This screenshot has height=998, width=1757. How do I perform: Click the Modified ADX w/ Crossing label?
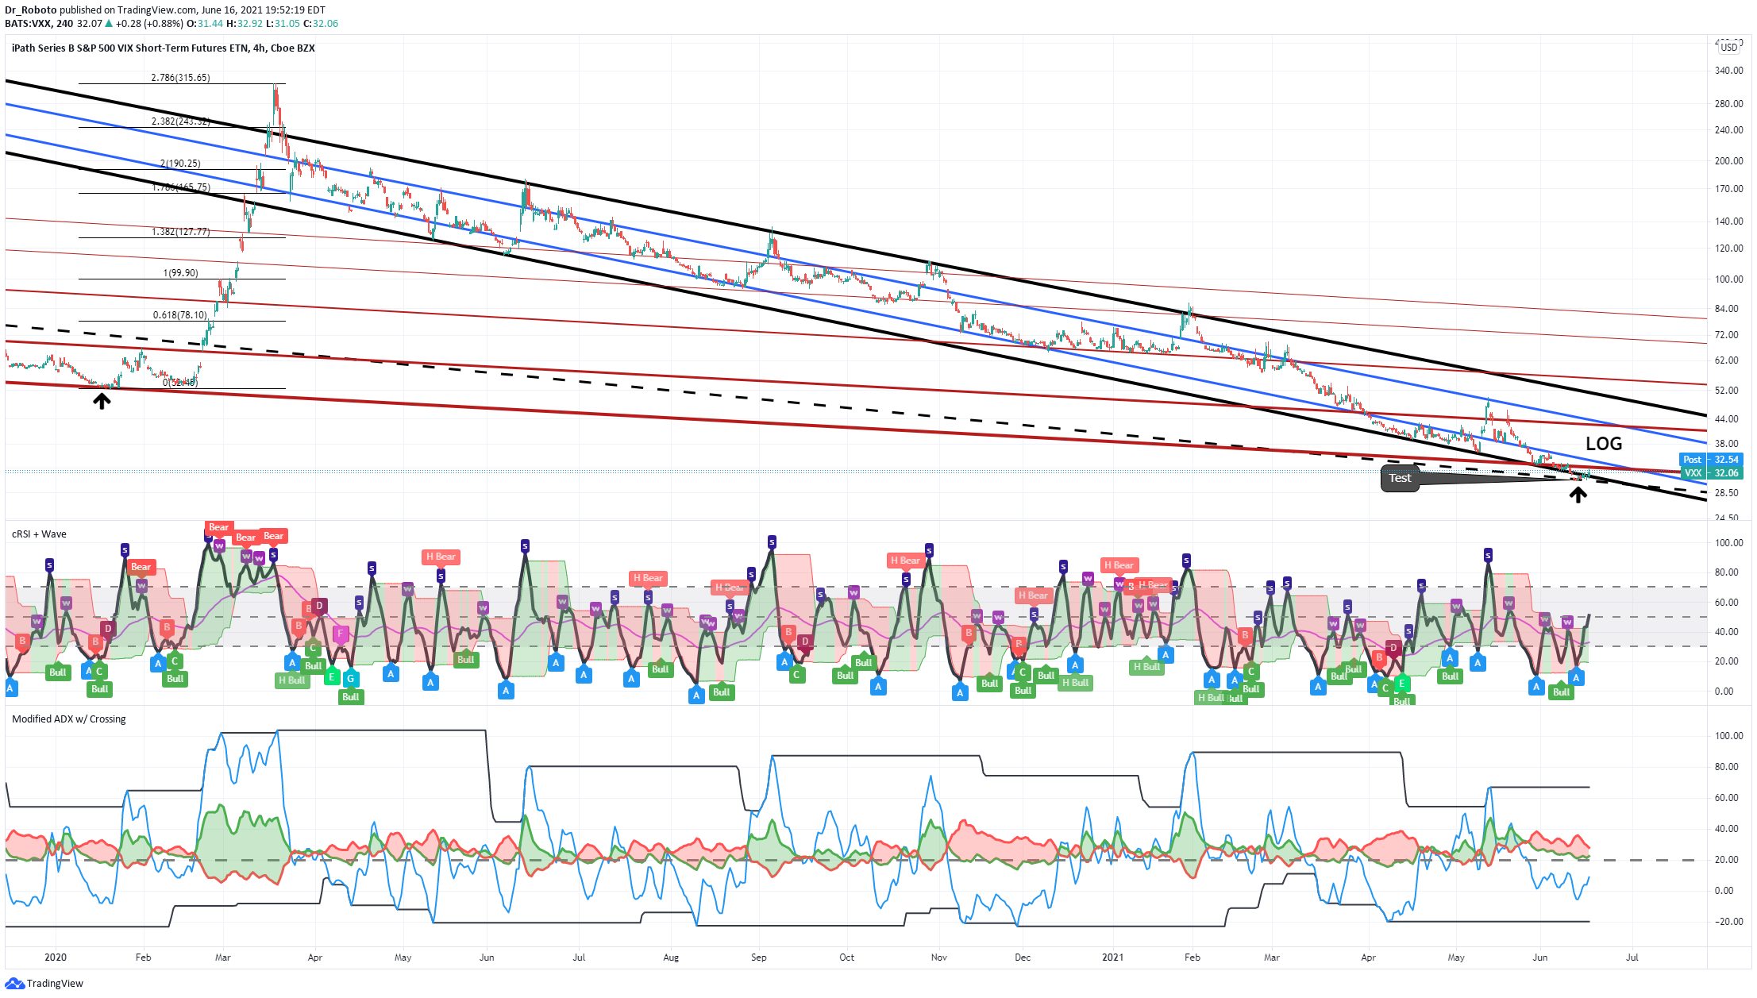pos(69,719)
